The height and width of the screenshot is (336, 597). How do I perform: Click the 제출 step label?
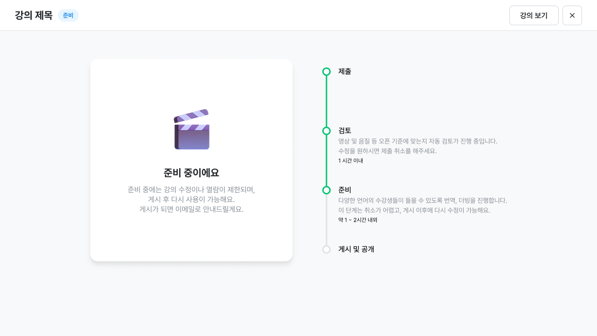pyautogui.click(x=345, y=71)
